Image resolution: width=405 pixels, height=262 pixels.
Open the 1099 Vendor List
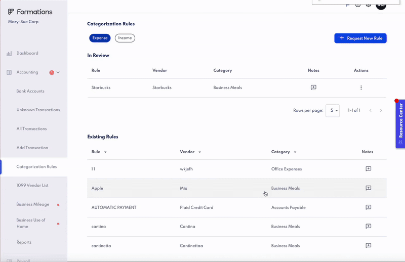pos(32,185)
